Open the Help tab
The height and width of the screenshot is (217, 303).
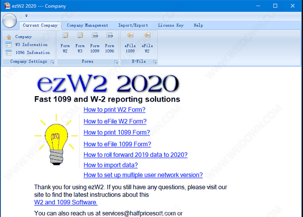coord(198,25)
